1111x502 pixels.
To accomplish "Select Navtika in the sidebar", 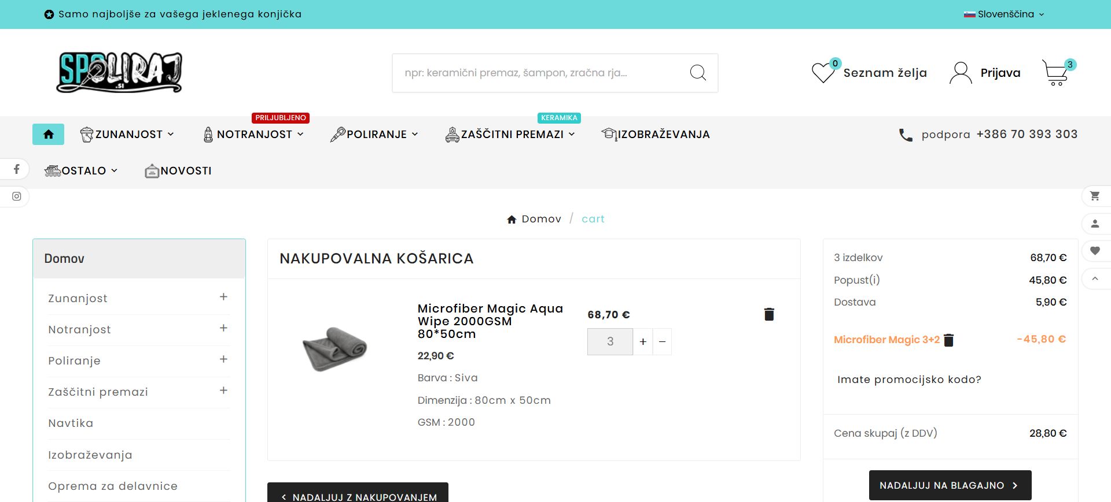I will (x=71, y=423).
